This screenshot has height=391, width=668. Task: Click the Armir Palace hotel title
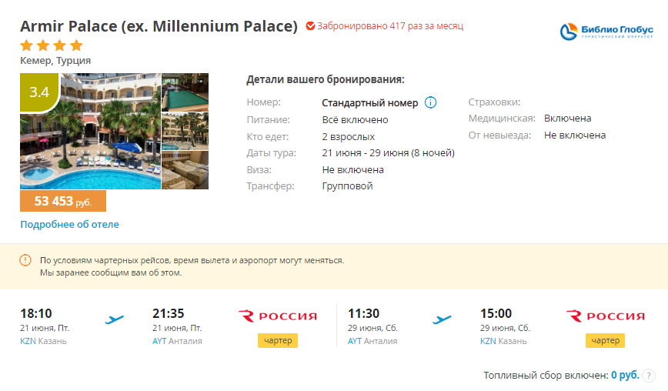point(159,26)
